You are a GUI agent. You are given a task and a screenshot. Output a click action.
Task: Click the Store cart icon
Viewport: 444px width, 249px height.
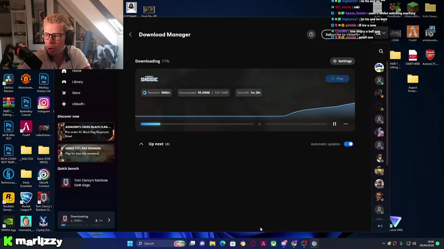(64, 93)
